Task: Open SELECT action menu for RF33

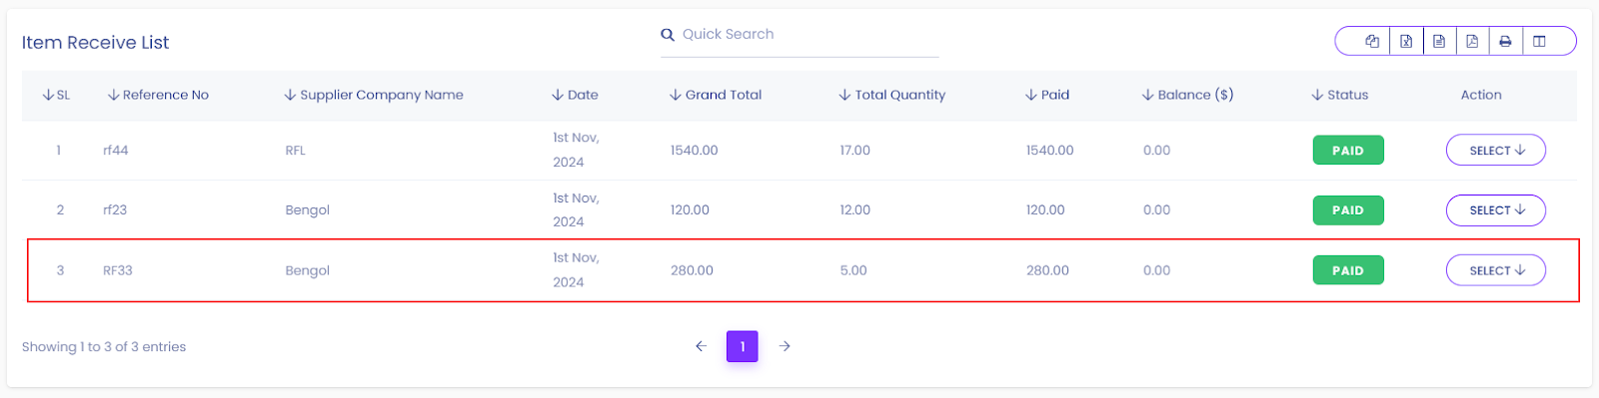Action: (x=1496, y=270)
